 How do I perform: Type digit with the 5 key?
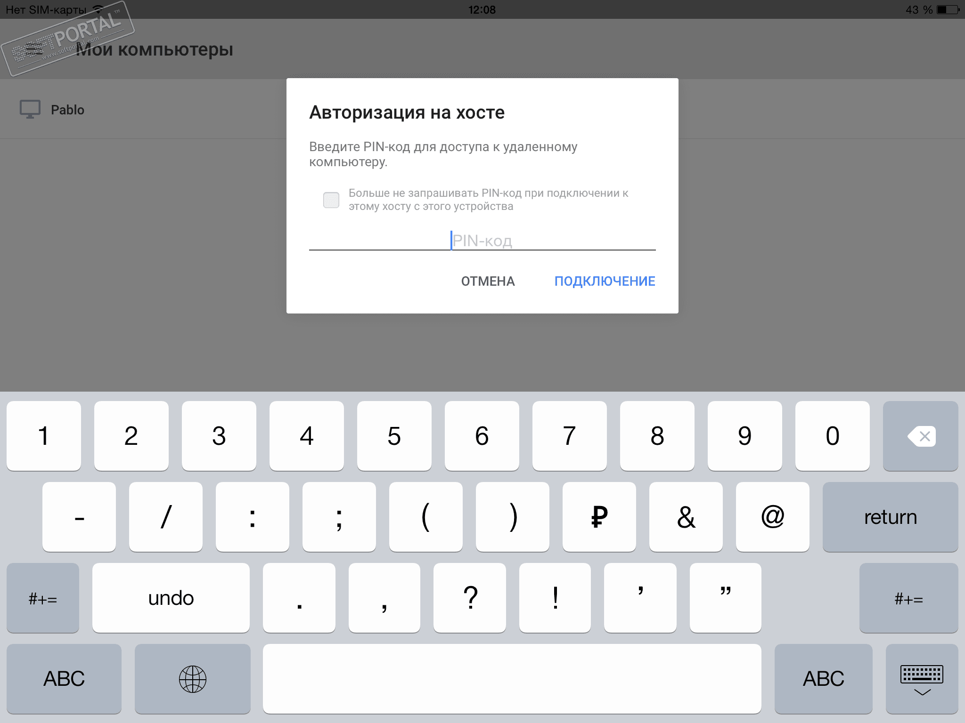[394, 436]
